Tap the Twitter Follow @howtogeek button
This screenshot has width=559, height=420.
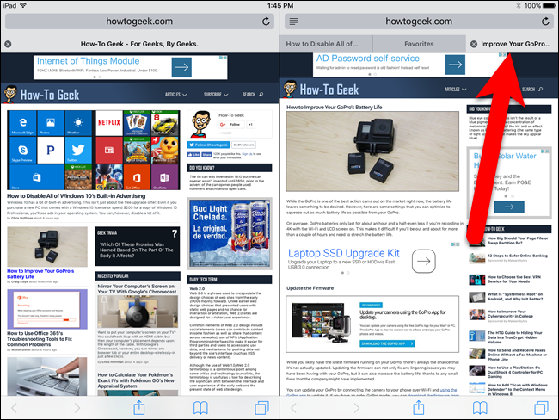pos(209,145)
